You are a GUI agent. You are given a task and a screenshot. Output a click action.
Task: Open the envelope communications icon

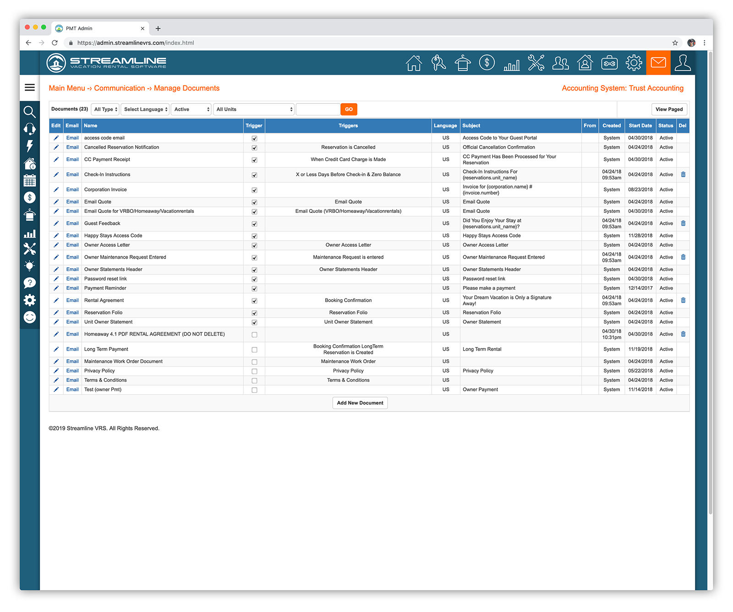[658, 63]
